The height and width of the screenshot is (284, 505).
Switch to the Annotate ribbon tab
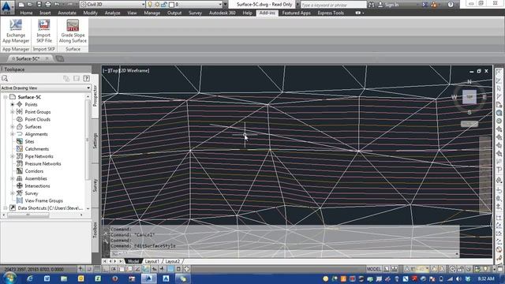coord(67,13)
